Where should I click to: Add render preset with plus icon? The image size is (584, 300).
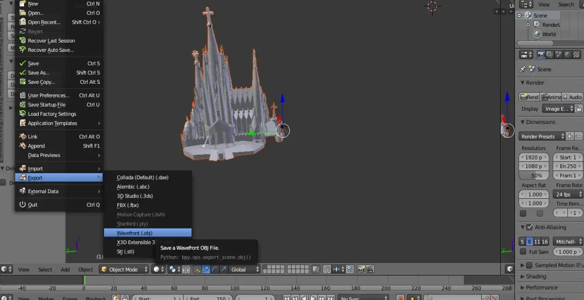click(570, 136)
